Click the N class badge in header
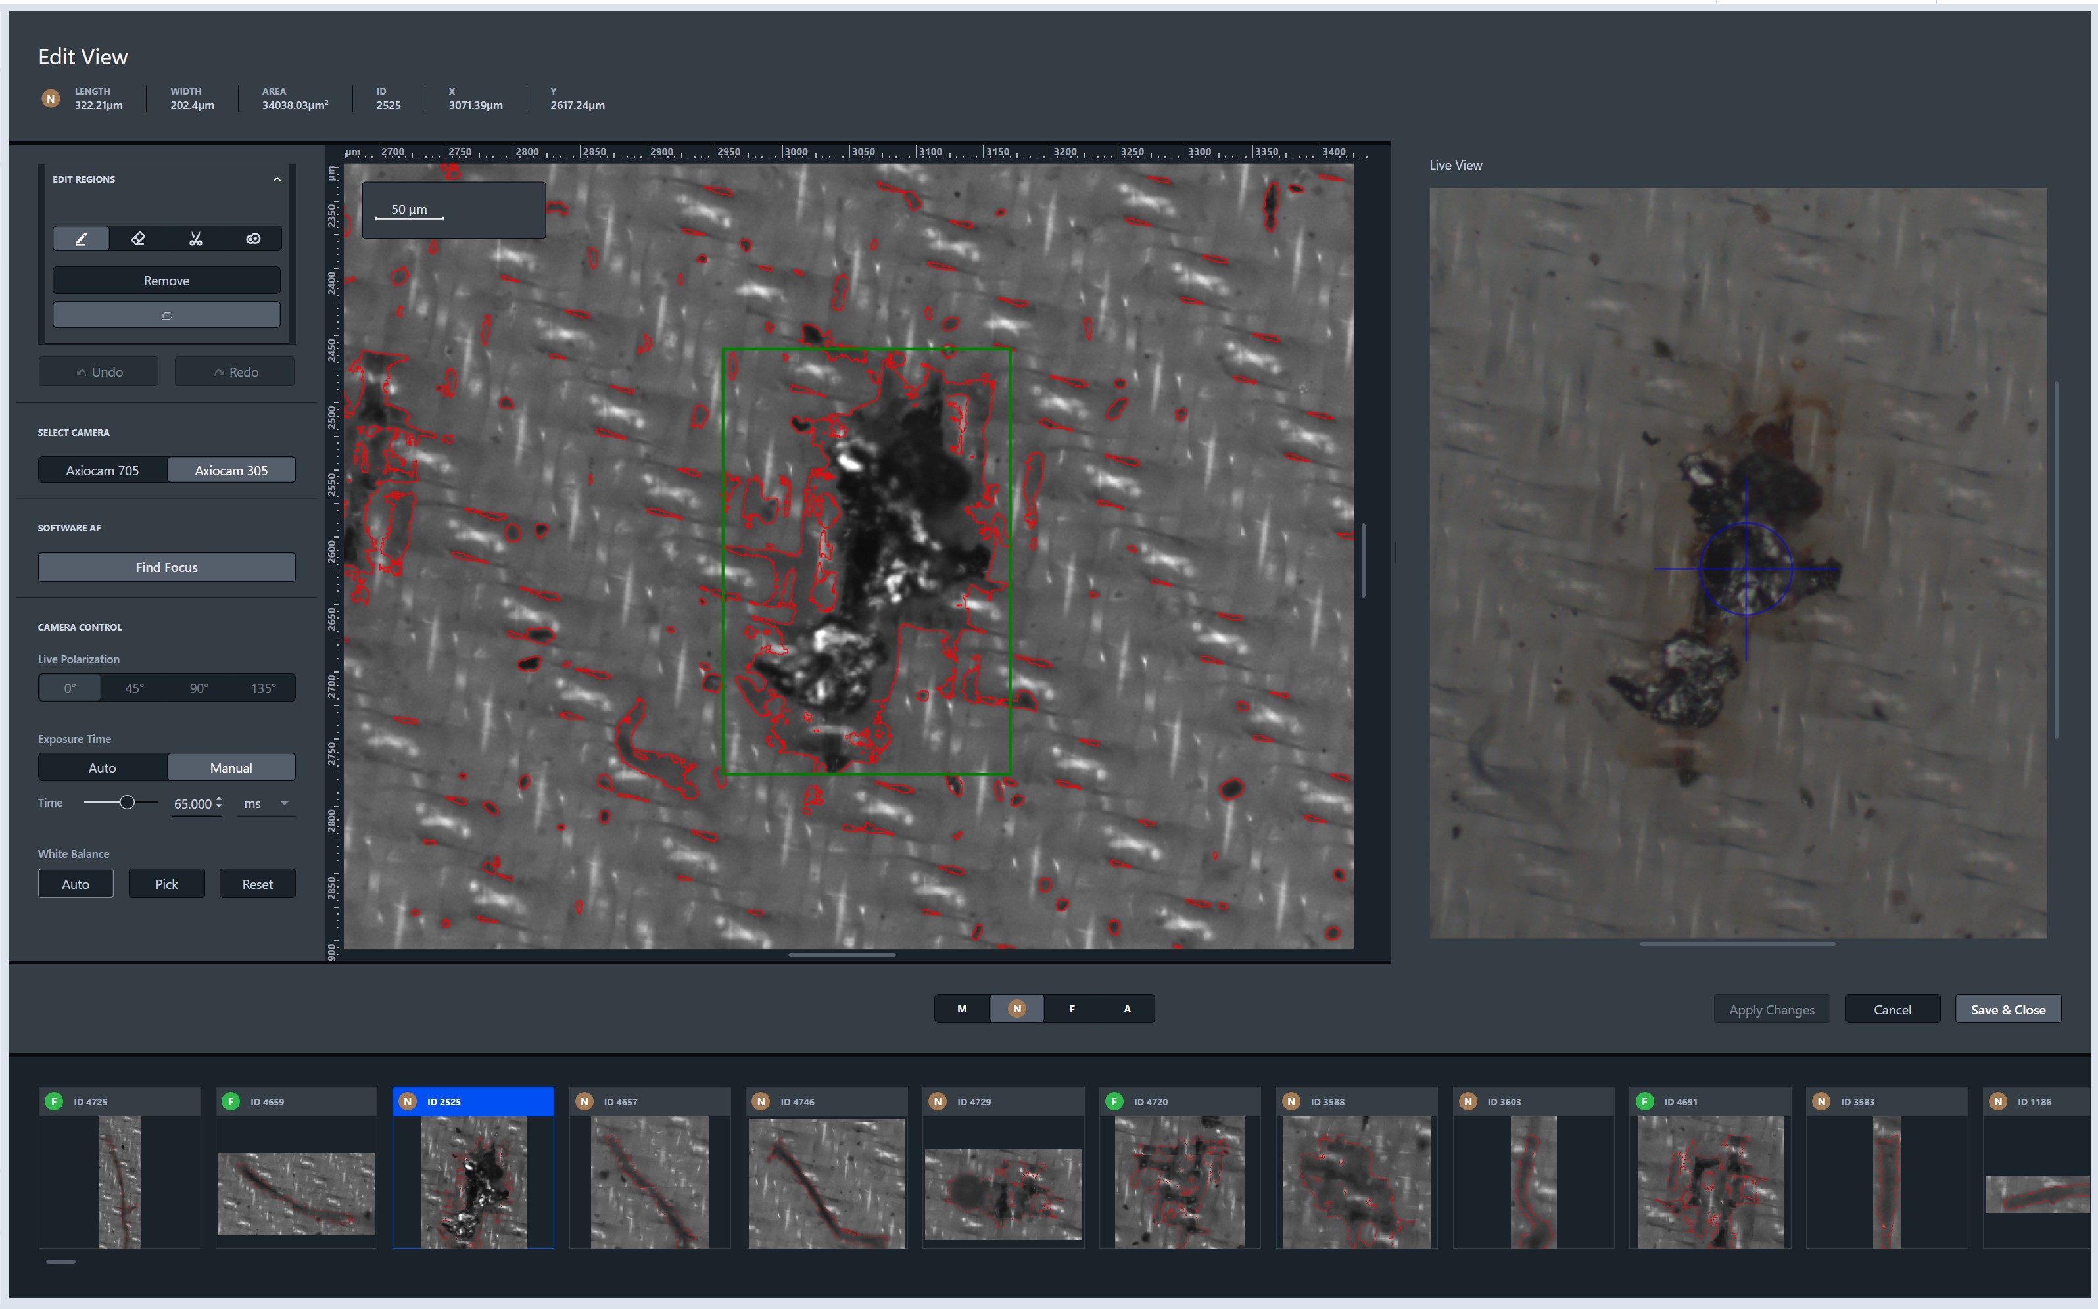 (x=51, y=99)
